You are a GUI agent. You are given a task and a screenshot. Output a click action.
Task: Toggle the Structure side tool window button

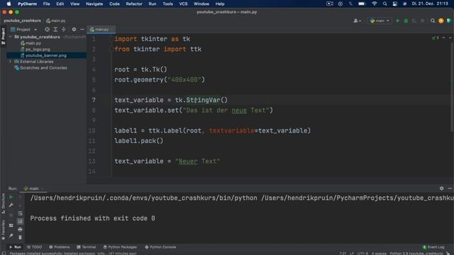pyautogui.click(x=3, y=204)
